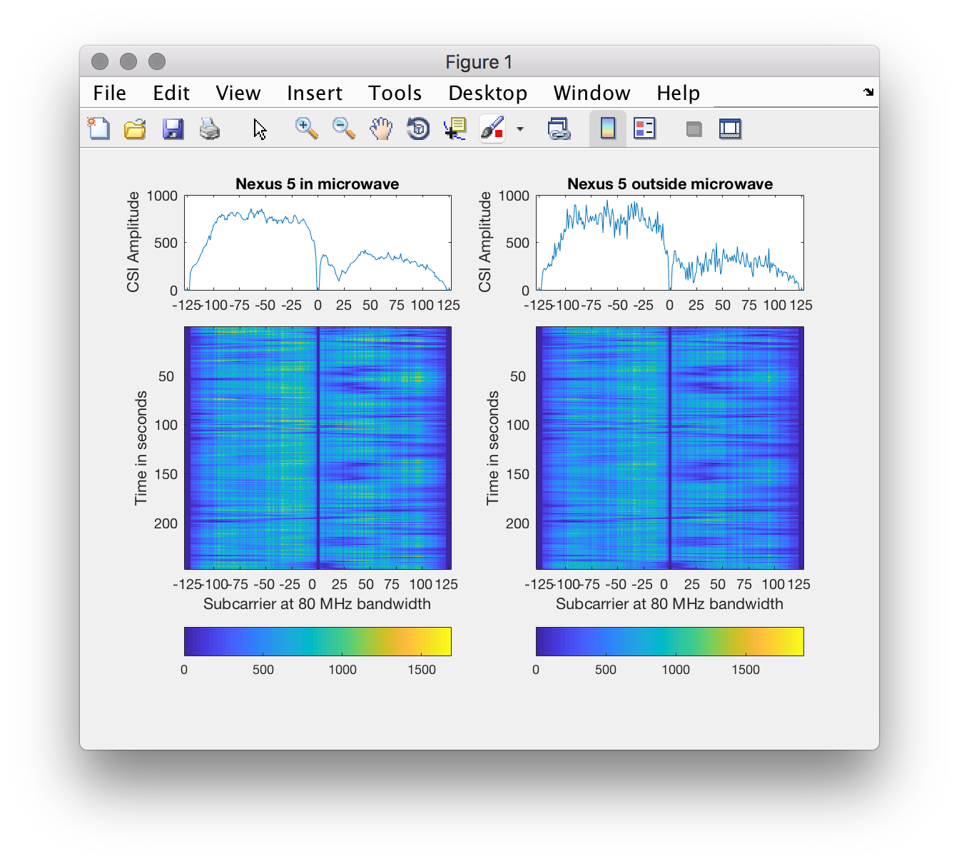Viewport: 959px width, 864px height.
Task: Pick the Data Cursor tool
Action: point(455,129)
